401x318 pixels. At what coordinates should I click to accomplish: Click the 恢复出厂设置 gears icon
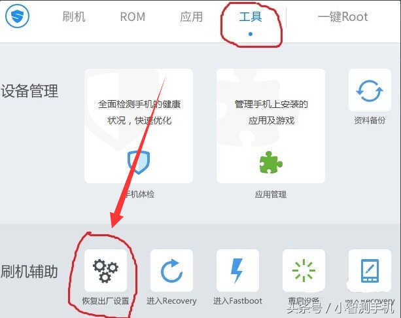click(105, 271)
